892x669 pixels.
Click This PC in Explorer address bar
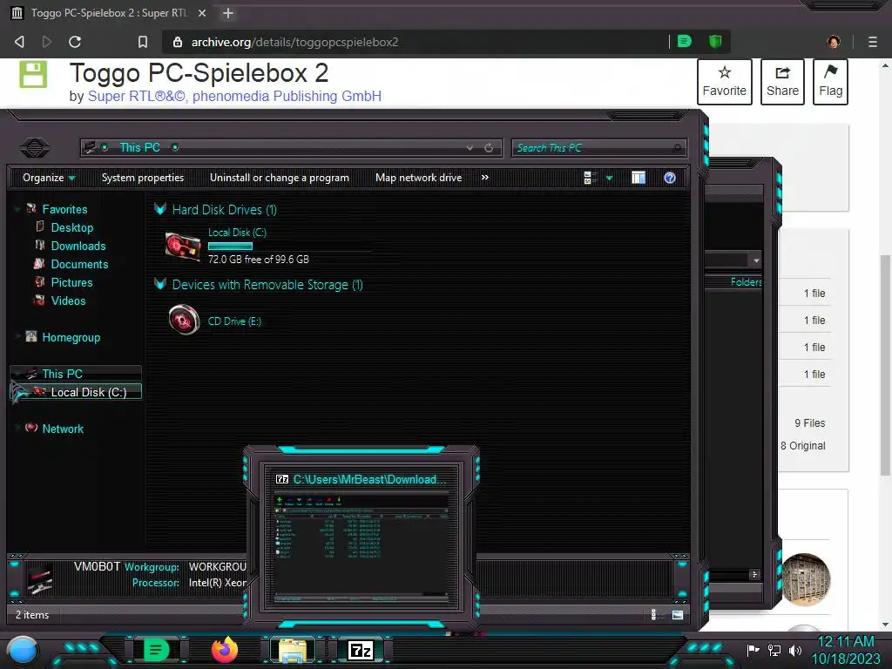click(x=139, y=147)
